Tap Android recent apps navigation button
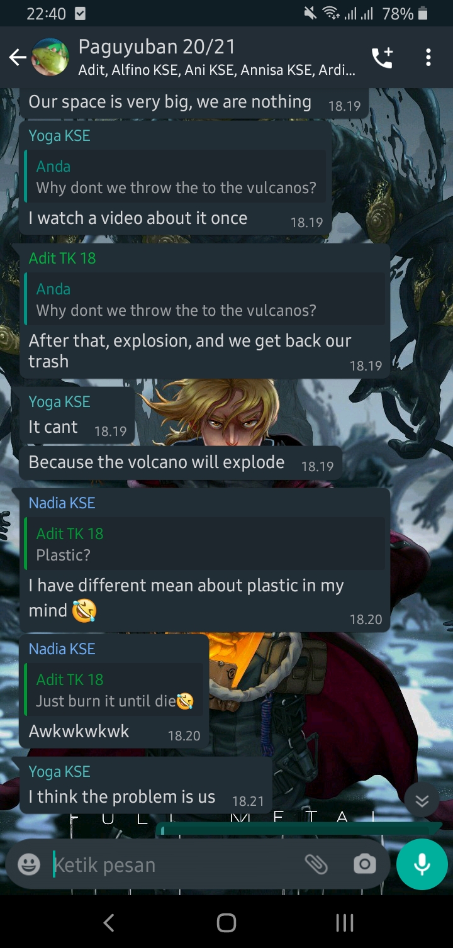The height and width of the screenshot is (948, 453). (x=344, y=923)
